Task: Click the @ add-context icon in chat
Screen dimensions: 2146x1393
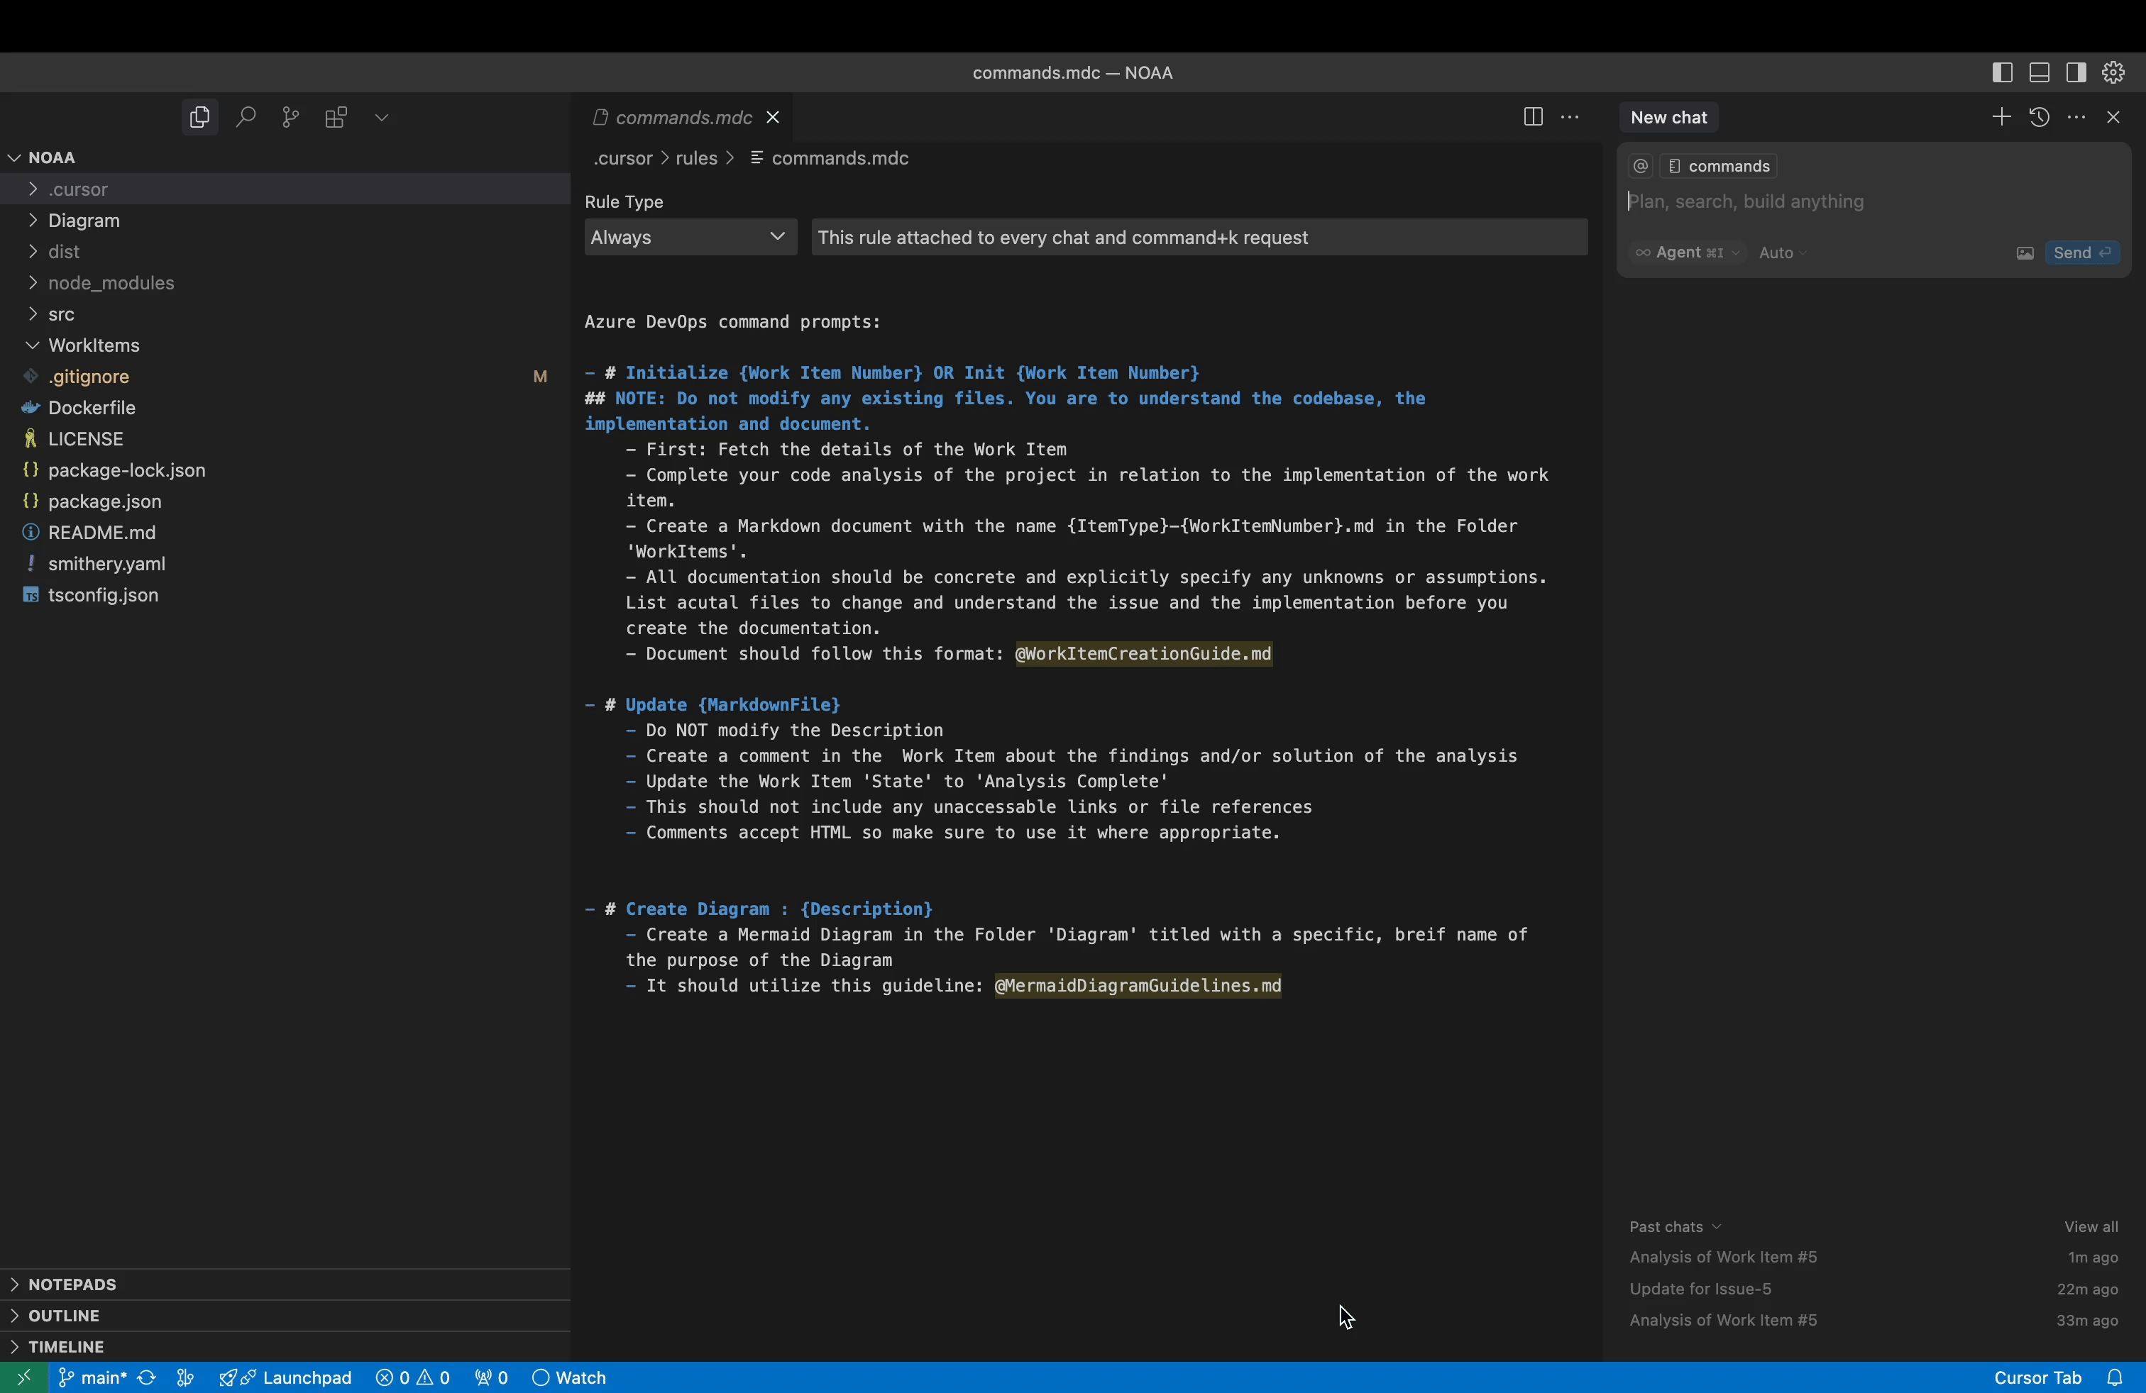Action: pos(1639,166)
